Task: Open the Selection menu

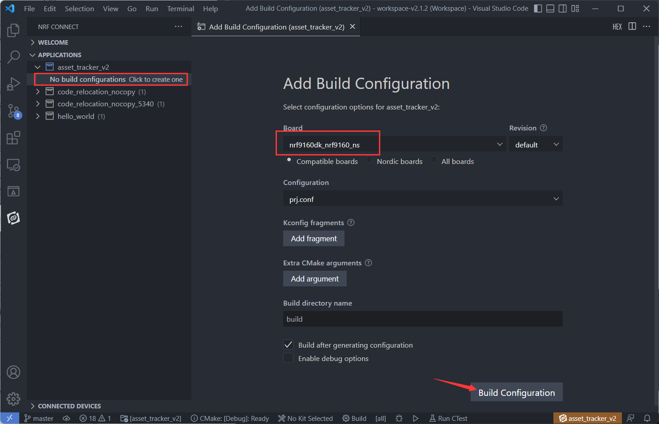Action: tap(79, 8)
